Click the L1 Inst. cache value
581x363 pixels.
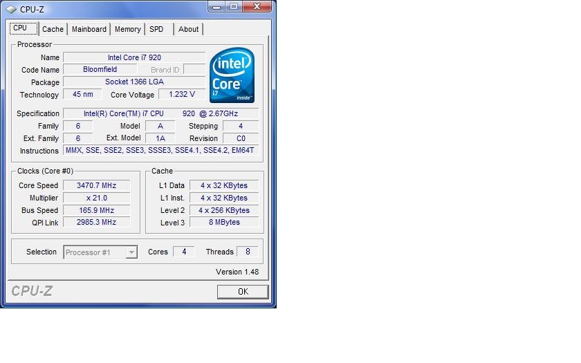pos(224,198)
